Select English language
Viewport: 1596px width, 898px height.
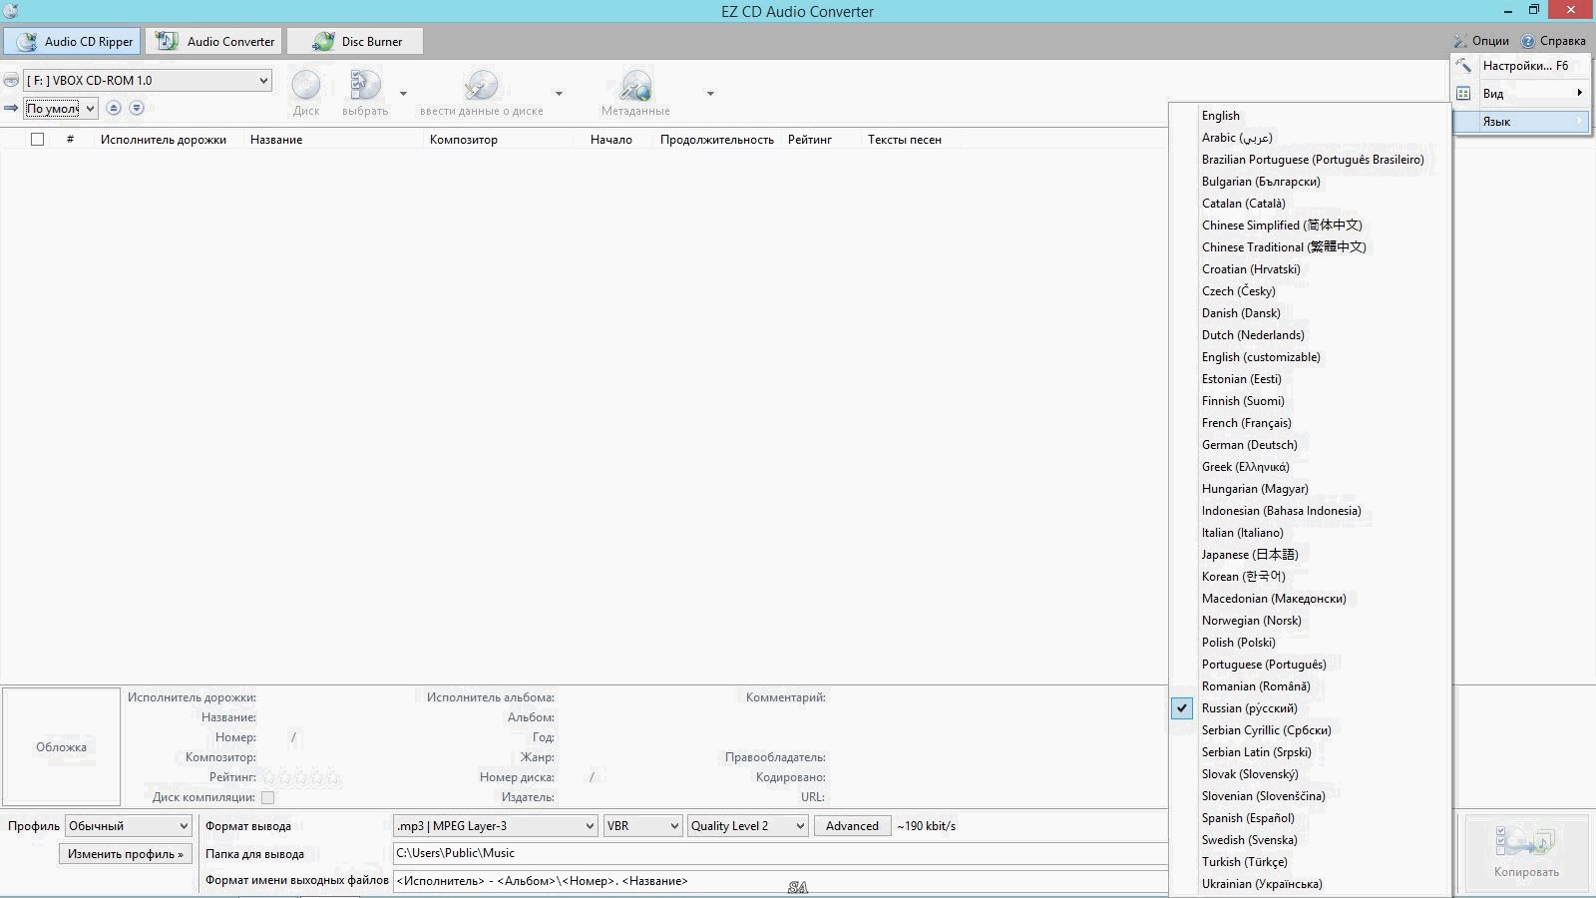coord(1310,116)
